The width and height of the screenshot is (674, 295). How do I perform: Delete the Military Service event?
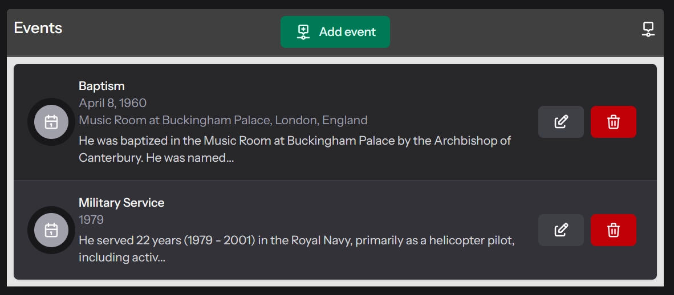tap(613, 230)
